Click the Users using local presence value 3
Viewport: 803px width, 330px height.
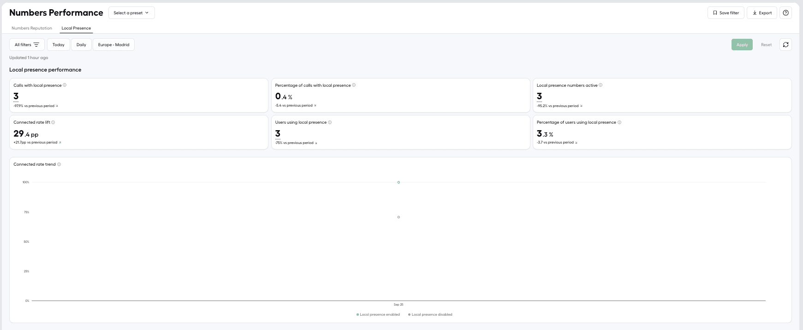pyautogui.click(x=278, y=133)
